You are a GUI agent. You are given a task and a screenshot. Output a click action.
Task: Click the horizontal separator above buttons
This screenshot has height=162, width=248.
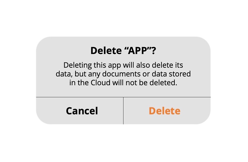tap(123, 97)
